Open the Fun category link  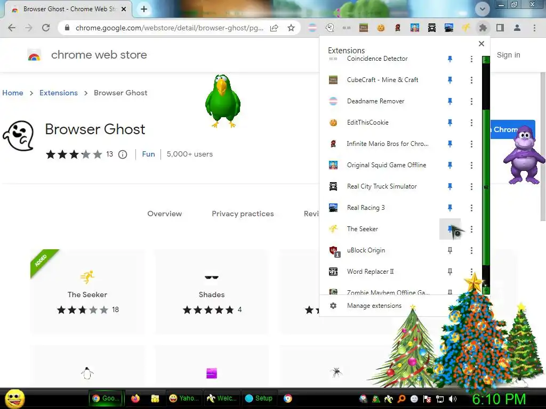pos(148,154)
